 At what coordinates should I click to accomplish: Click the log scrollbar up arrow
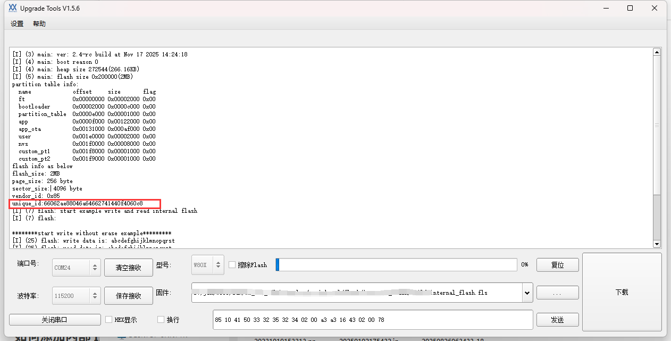[x=657, y=52]
